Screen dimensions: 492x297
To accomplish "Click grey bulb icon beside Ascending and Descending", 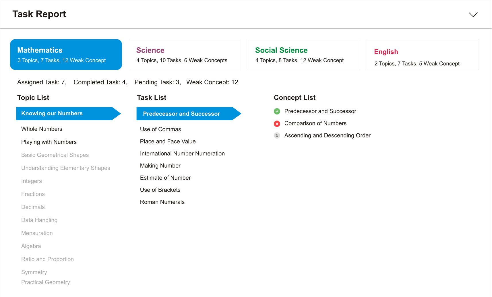I will pyautogui.click(x=277, y=135).
